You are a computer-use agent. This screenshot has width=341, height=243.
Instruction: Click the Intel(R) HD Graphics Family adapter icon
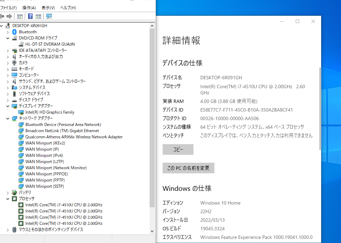click(21, 112)
